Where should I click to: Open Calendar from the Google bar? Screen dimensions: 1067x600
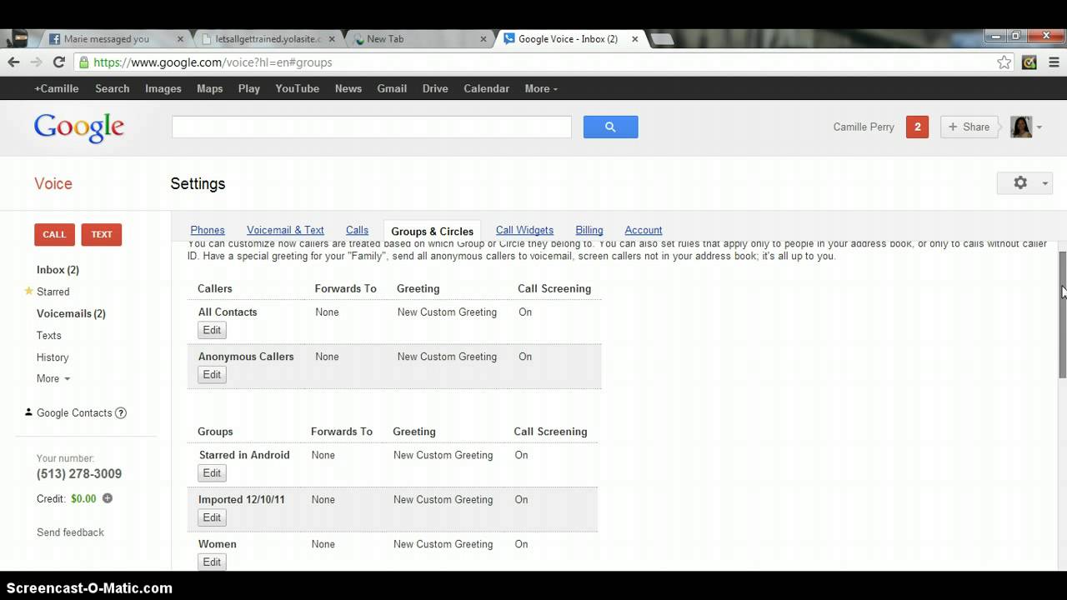(x=486, y=88)
